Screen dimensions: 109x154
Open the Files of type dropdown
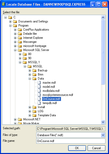[x=103, y=135]
